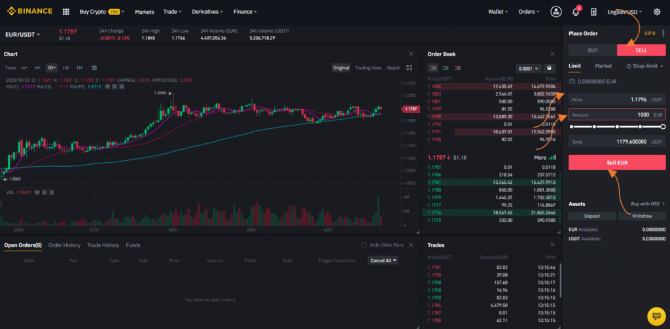Open the 1D interval dropdown
Image resolution: width=670 pixels, height=329 pixels.
(x=52, y=67)
